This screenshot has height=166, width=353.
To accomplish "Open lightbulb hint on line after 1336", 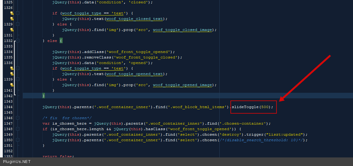I will tap(12, 68).
